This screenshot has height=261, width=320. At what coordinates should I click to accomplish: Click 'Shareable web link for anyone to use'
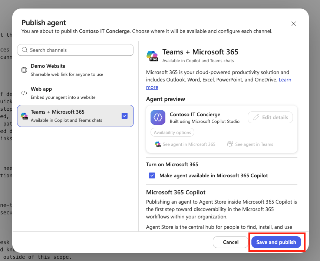67,74
